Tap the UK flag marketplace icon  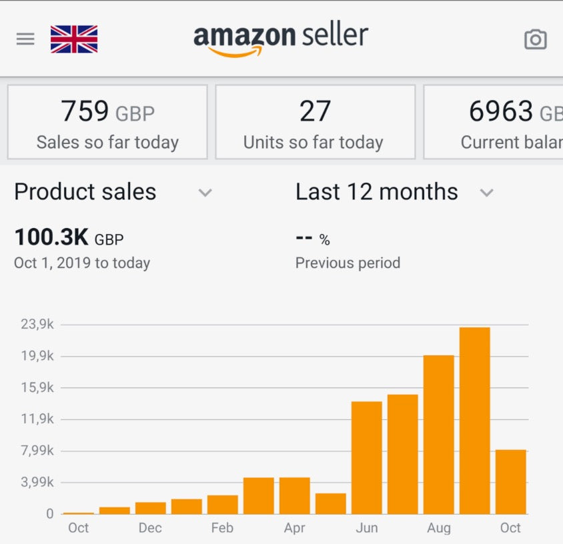74,39
